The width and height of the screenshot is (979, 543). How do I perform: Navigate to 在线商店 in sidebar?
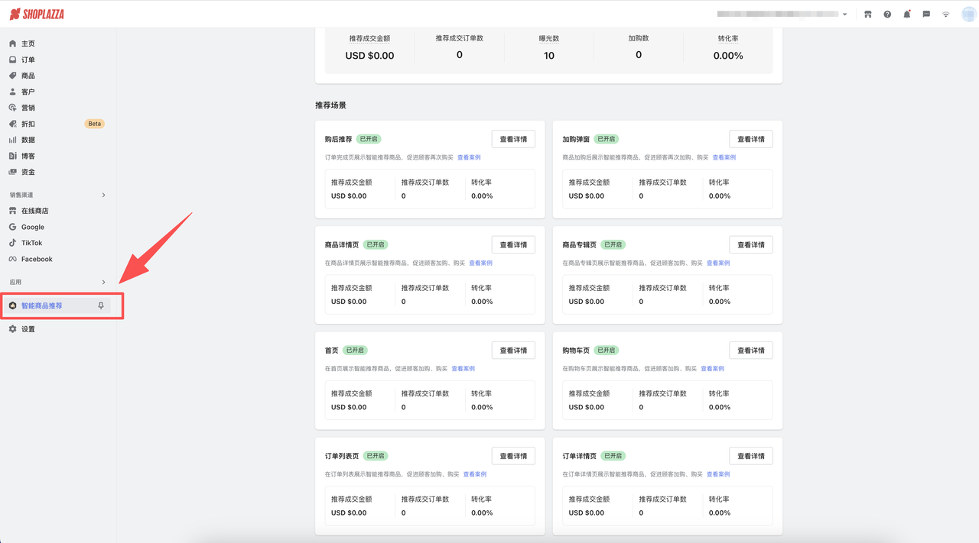(34, 211)
